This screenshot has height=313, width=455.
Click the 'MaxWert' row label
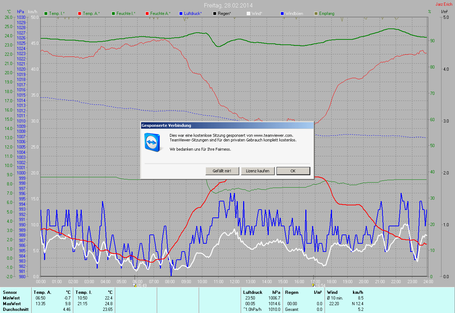12,304
